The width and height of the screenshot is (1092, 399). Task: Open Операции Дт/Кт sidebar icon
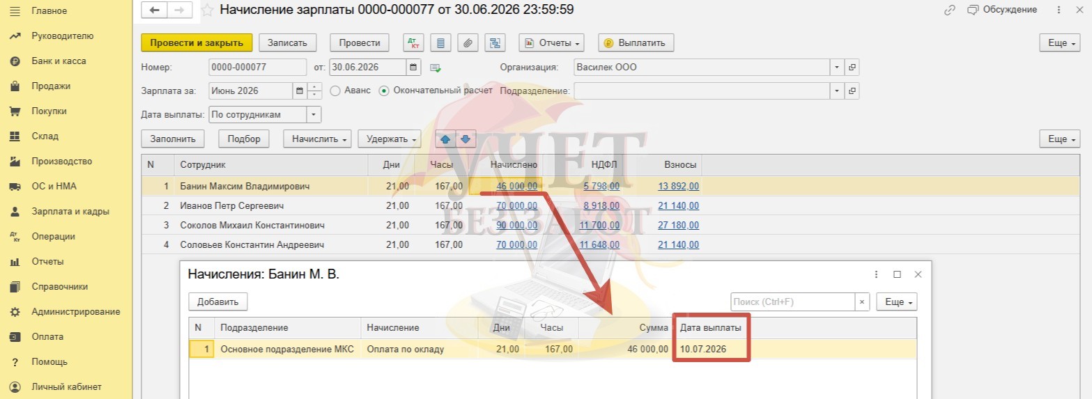pos(14,237)
